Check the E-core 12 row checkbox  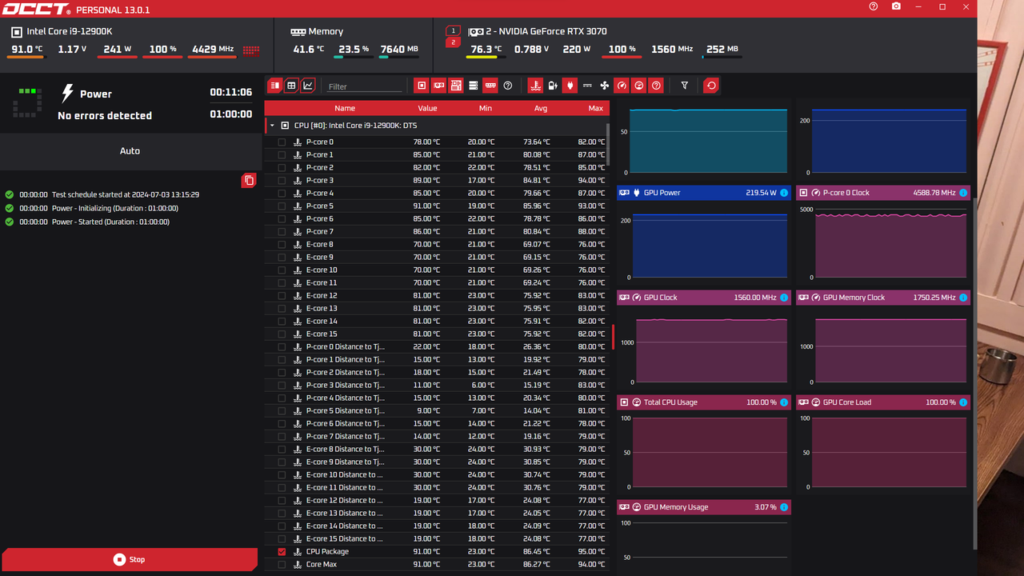click(x=282, y=296)
